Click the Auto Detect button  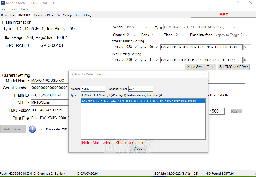pyautogui.click(x=13, y=129)
